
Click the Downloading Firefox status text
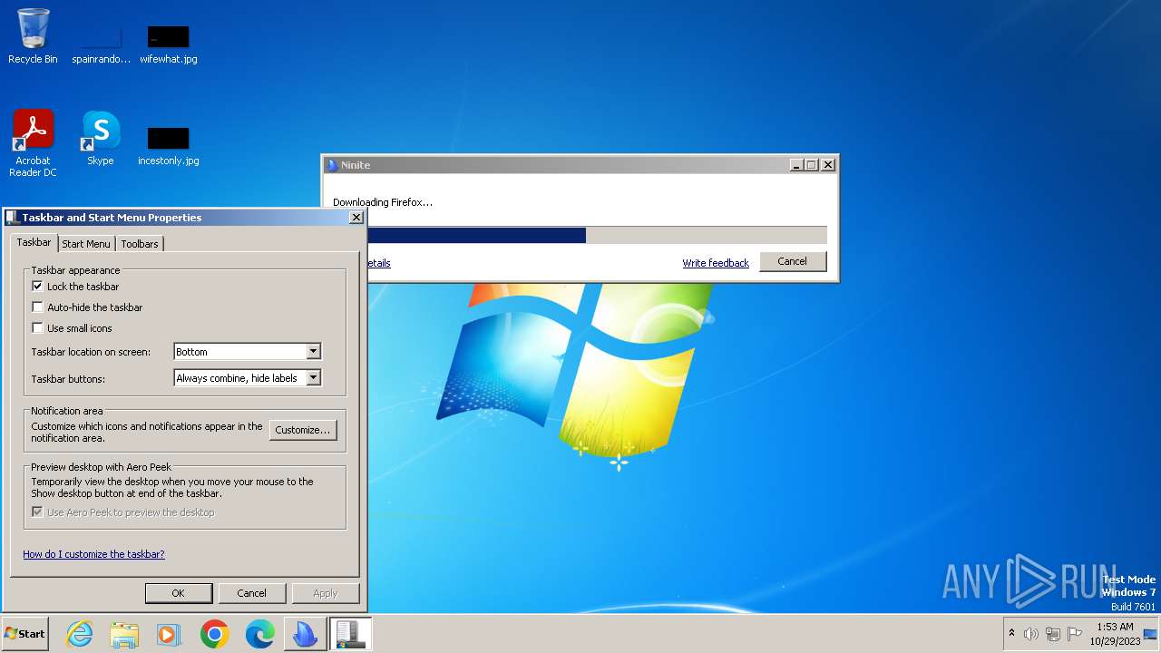383,202
